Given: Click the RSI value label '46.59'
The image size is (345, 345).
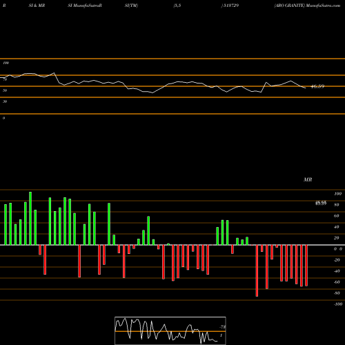Looking at the screenshot, I should [317, 86].
